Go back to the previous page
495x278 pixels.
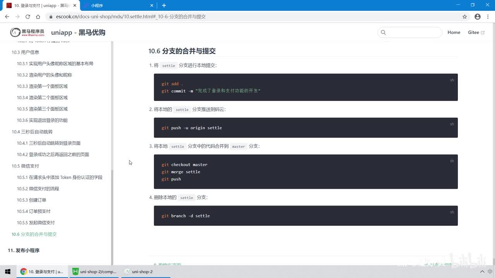click(x=7, y=17)
